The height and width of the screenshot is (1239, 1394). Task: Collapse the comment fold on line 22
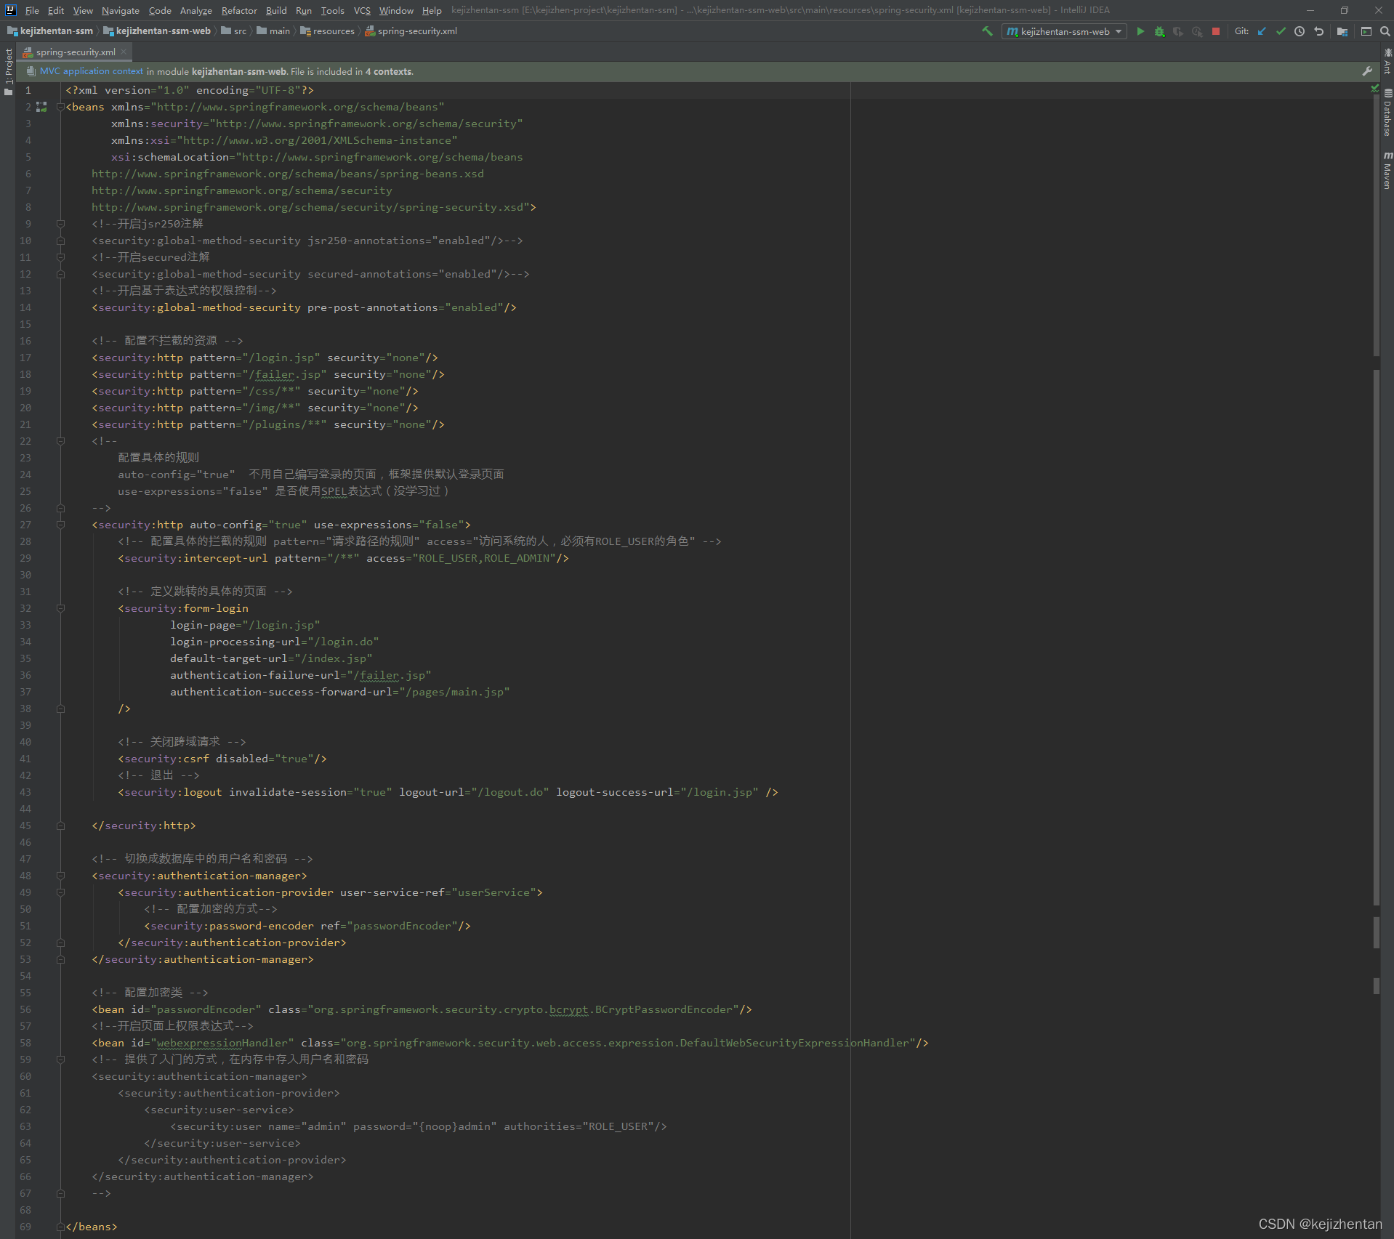coord(60,441)
